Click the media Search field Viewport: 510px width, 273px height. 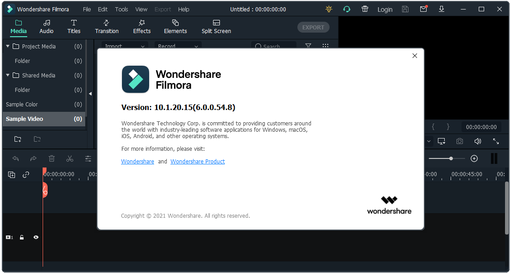[274, 45]
